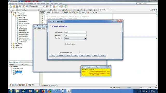Select MainForm.java in project tree
166x93 pixels.
23,30
